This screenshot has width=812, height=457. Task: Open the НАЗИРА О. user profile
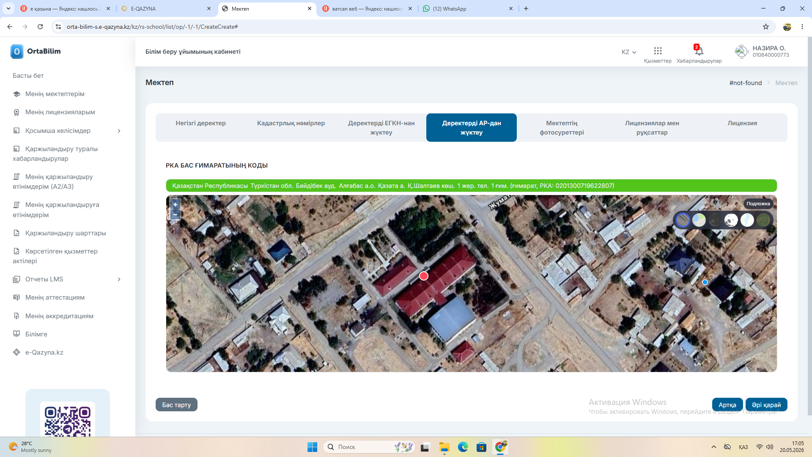tap(762, 51)
